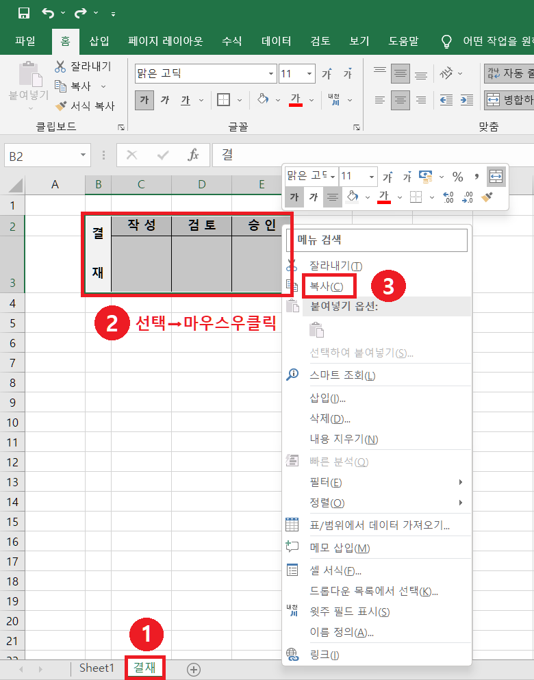Toggle center horizontal align in ribbon
Screen dimensions: 534x680
point(400,100)
